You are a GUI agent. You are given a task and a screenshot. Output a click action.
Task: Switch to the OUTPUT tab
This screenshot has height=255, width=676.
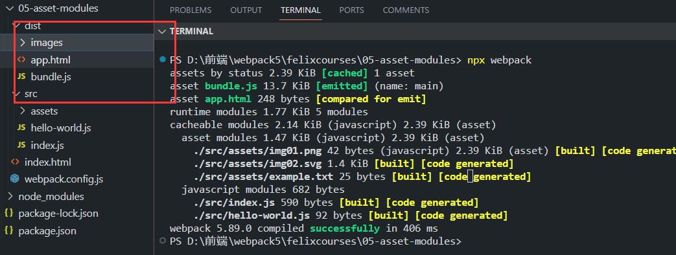(x=246, y=10)
